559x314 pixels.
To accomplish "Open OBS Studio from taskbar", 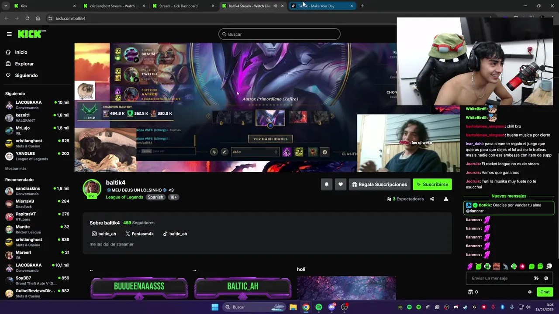I will [x=345, y=307].
